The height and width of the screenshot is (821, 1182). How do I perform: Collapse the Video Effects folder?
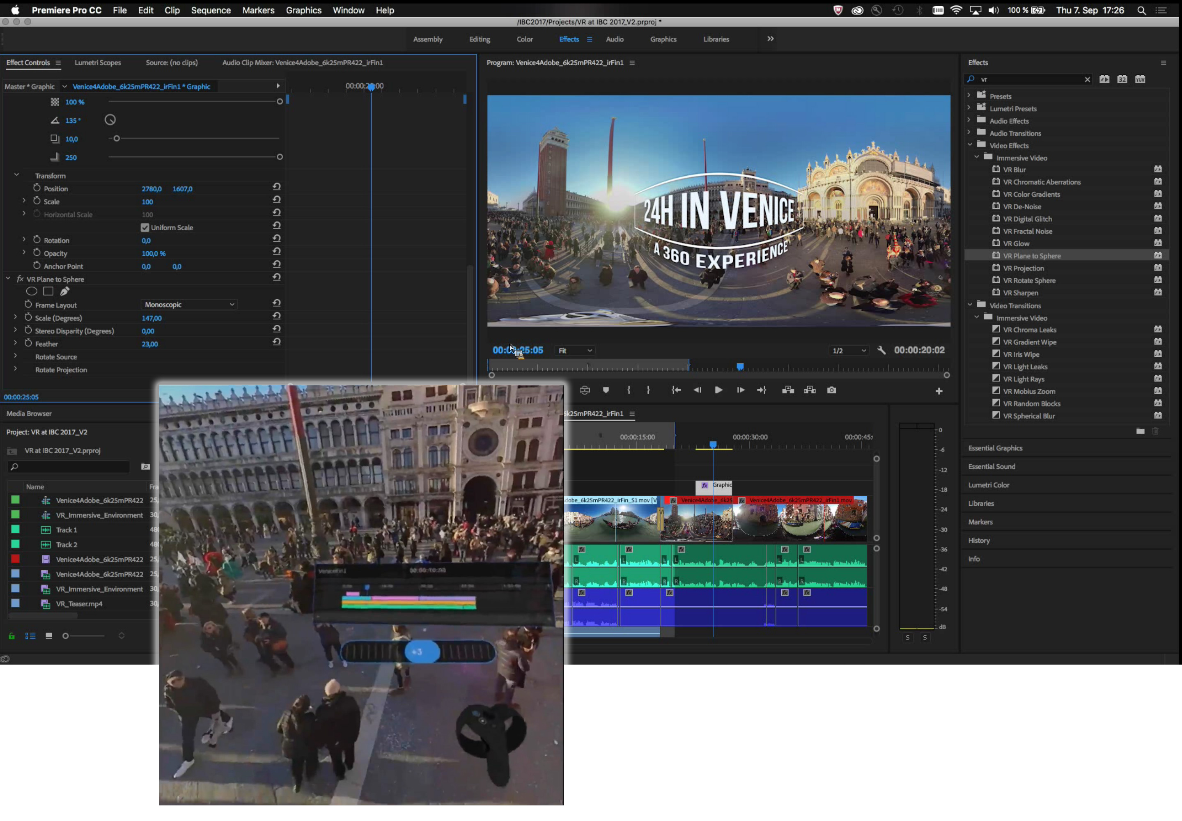coord(970,145)
